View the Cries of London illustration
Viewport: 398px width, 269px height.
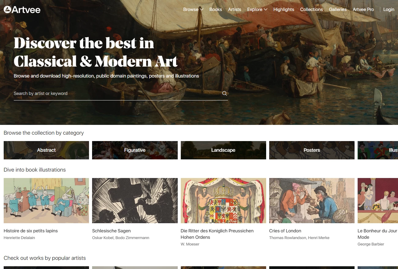[x=312, y=201]
